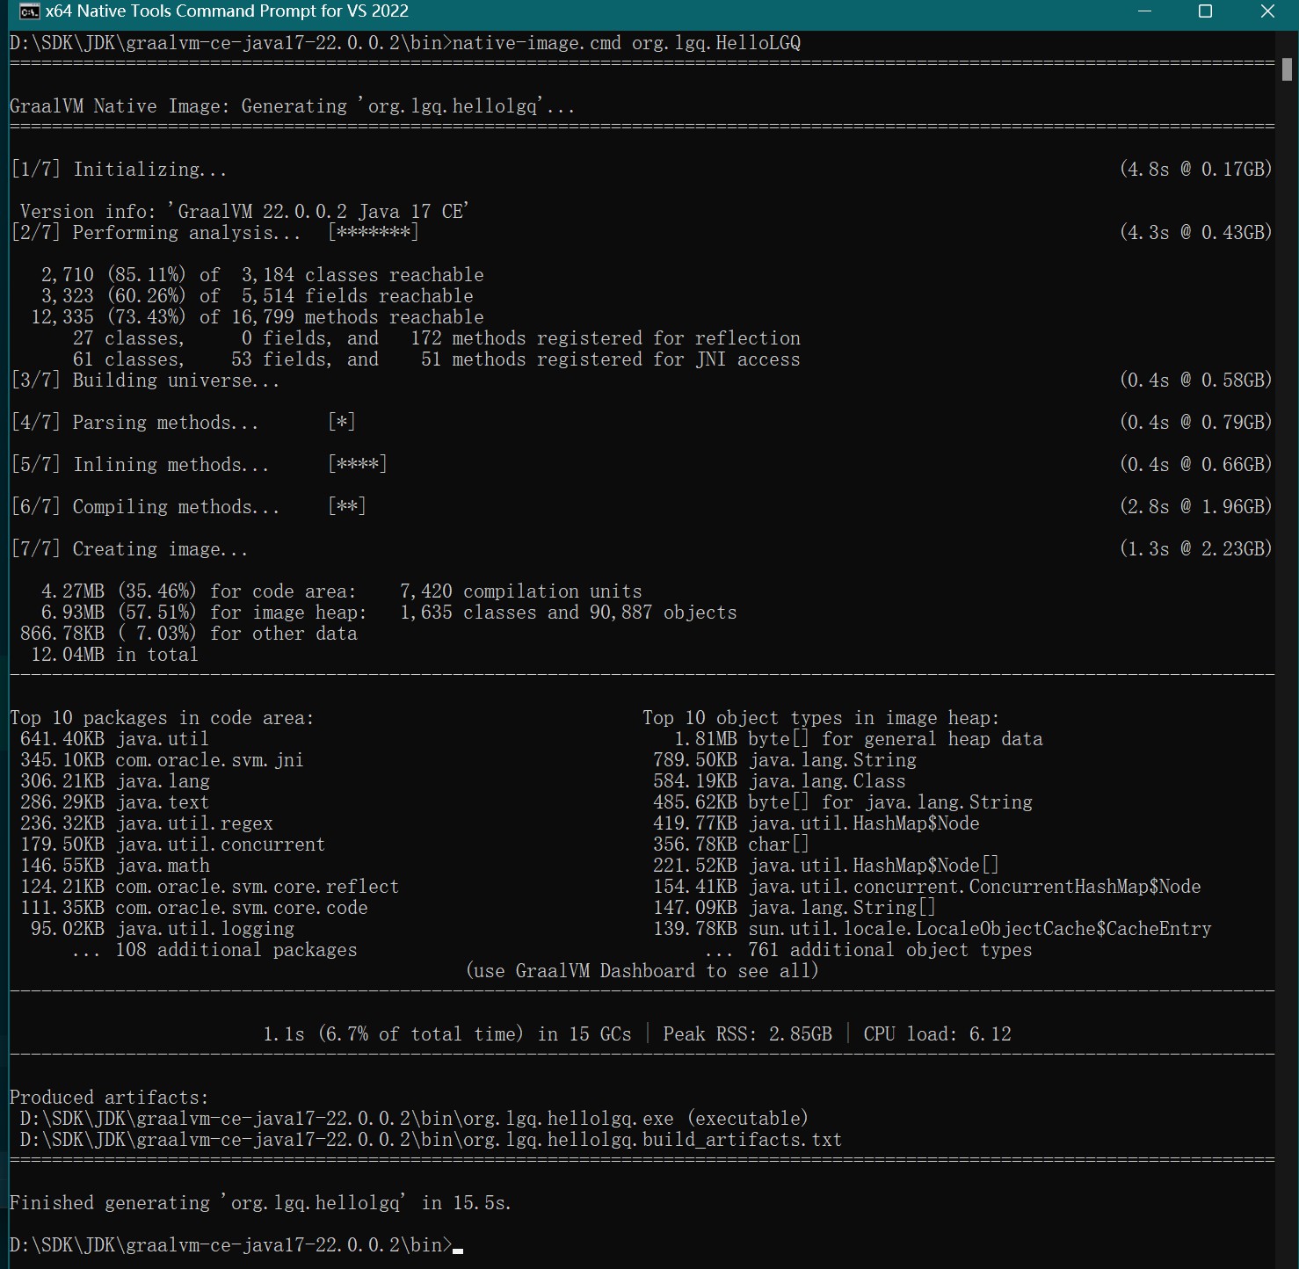Screen dimensions: 1299x1269
Task: Click the '419.77KB java.util.HashMap$Node' row
Action: click(x=816, y=823)
